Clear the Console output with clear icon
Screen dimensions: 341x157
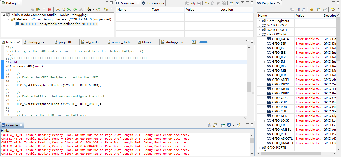(209, 125)
